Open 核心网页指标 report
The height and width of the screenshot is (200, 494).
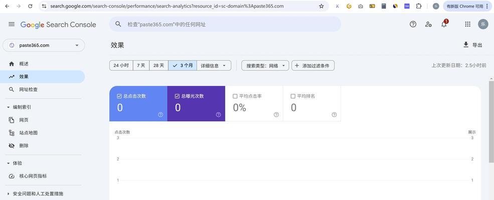click(43, 176)
